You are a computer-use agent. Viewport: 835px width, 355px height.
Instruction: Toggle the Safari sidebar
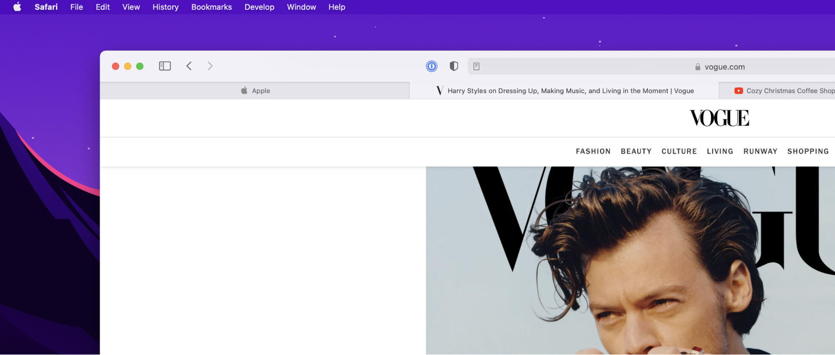click(x=165, y=66)
